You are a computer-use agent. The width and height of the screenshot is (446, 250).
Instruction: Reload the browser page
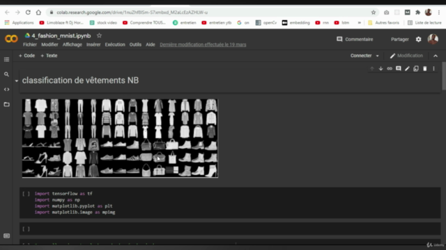click(x=28, y=12)
